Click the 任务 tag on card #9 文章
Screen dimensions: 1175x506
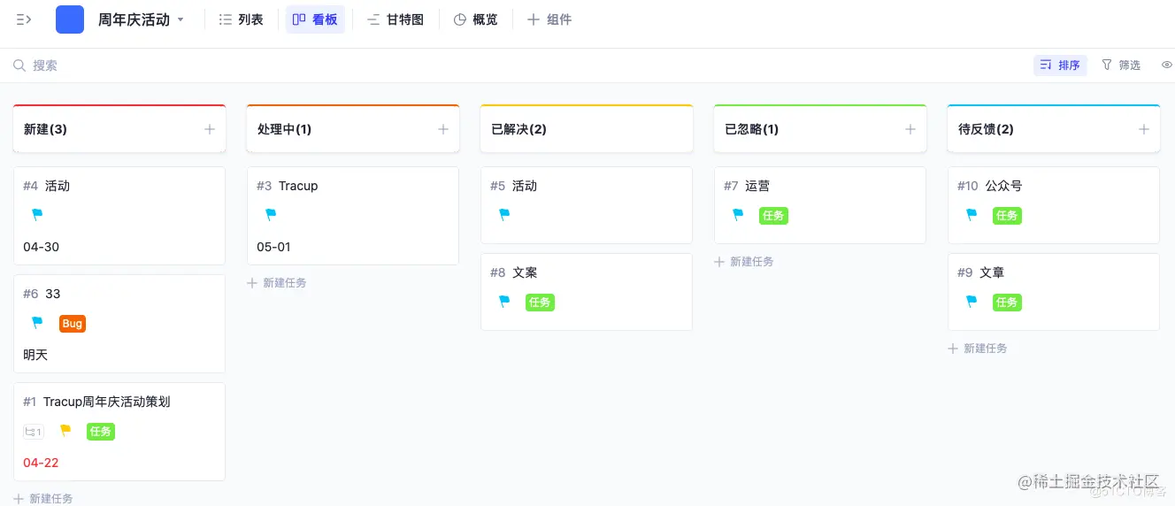coord(1007,303)
